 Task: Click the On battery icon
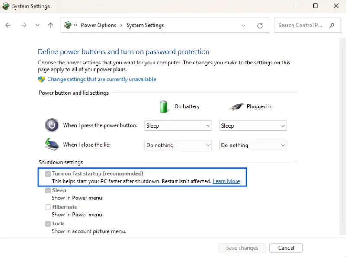[163, 106]
